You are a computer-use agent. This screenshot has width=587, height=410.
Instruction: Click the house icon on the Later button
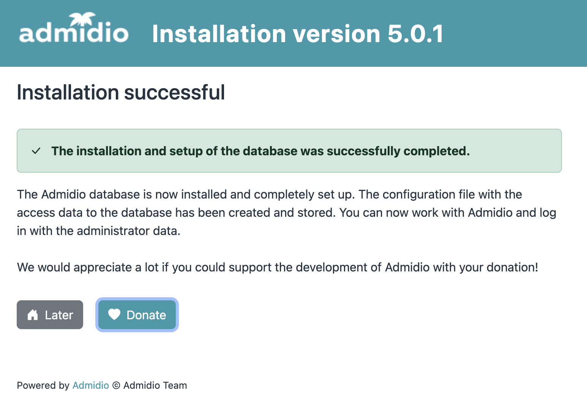(x=33, y=315)
